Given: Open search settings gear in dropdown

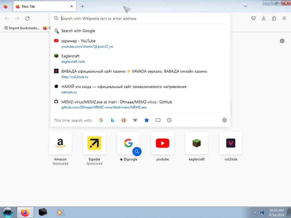Looking at the screenshot, I should [225, 120].
